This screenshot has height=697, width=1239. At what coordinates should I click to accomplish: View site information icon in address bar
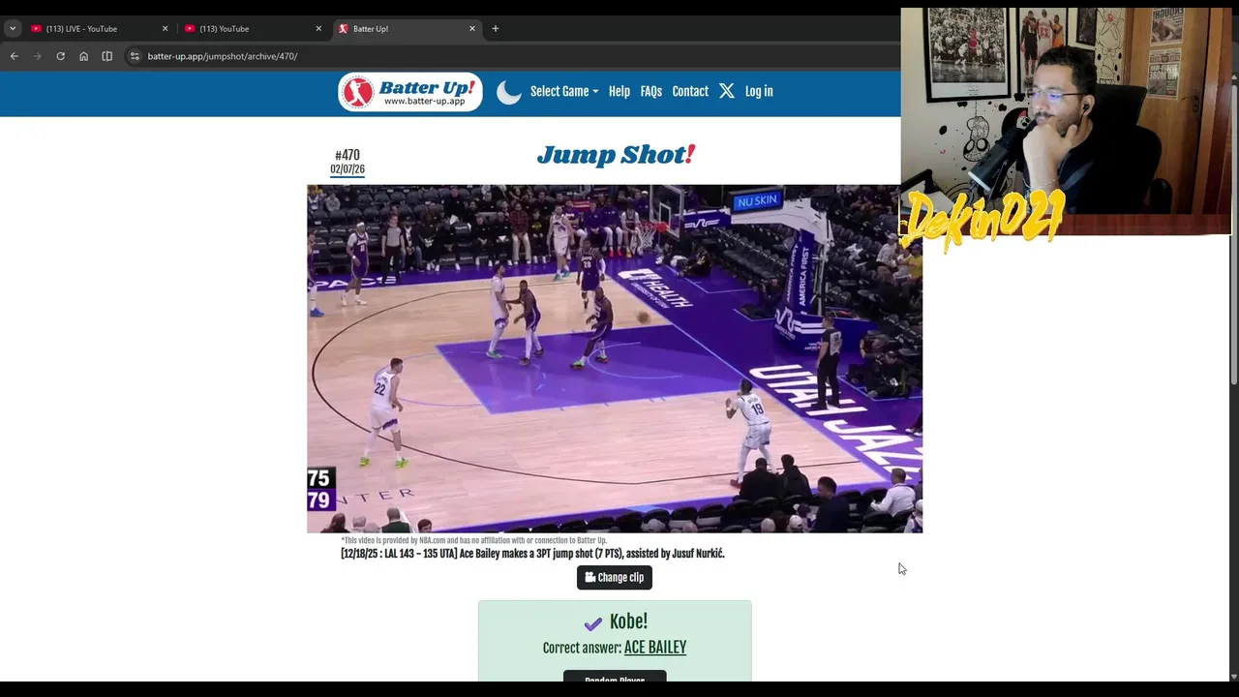[135, 56]
